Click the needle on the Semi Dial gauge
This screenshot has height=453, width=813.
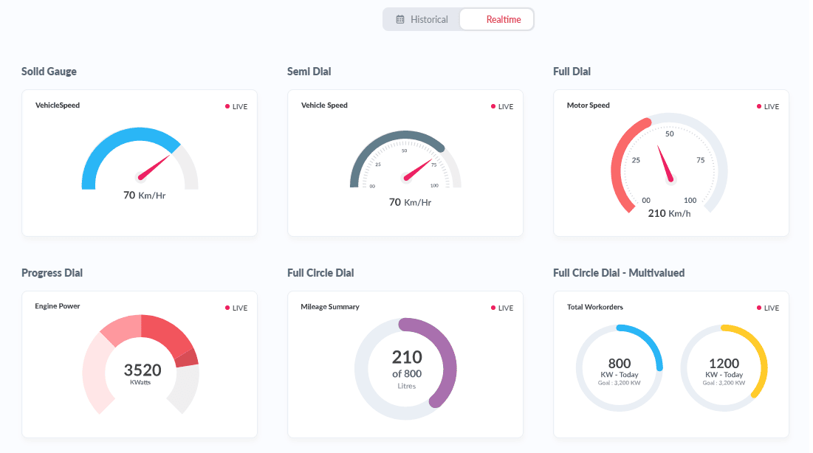(417, 170)
